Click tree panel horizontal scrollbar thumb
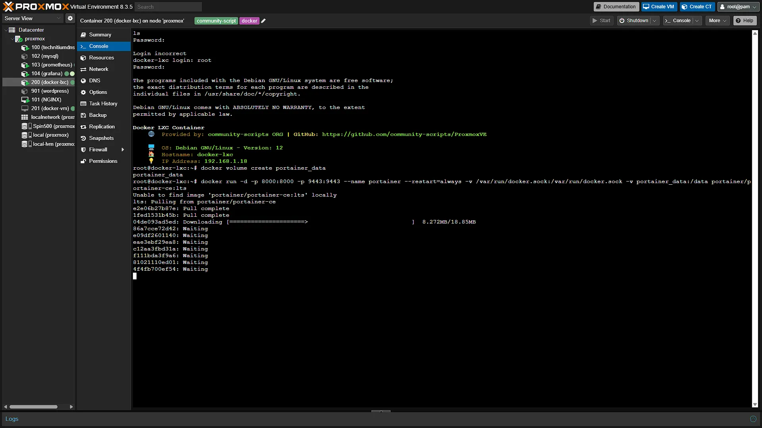Screen dimensions: 762x428 coord(33,407)
